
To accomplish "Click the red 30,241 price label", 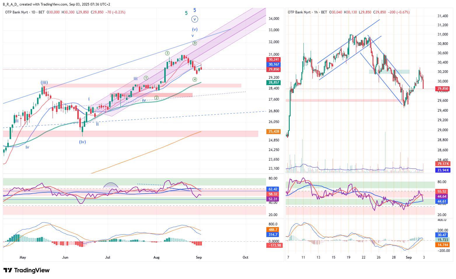I will click(274, 59).
